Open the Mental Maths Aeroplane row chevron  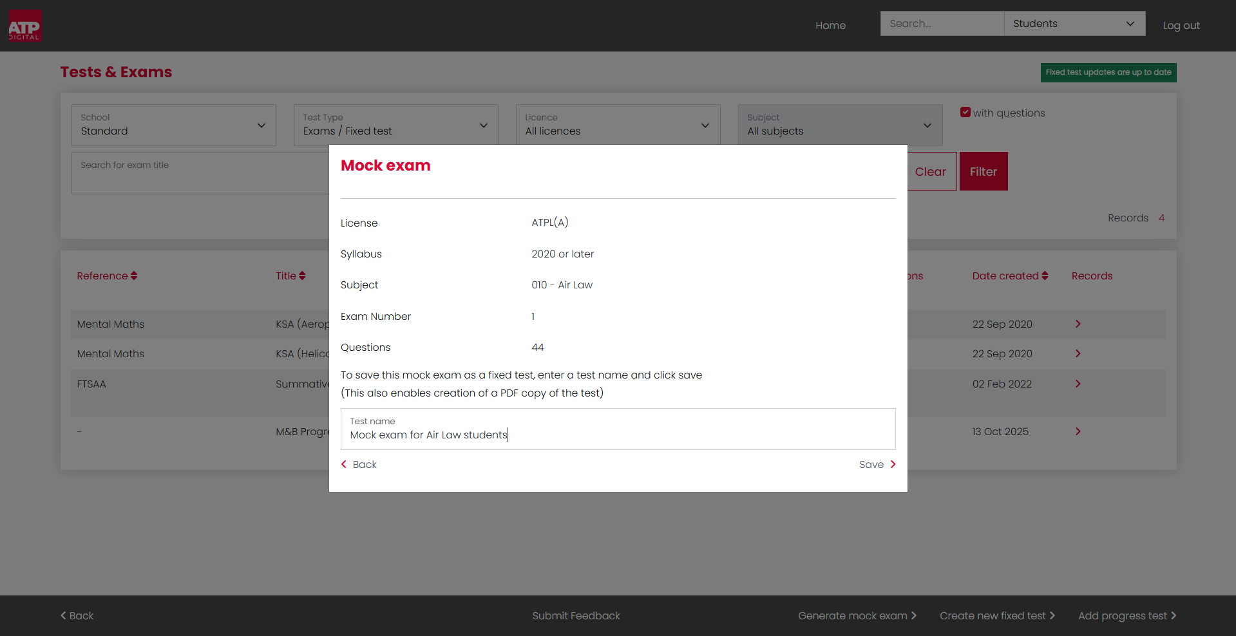(x=1078, y=324)
